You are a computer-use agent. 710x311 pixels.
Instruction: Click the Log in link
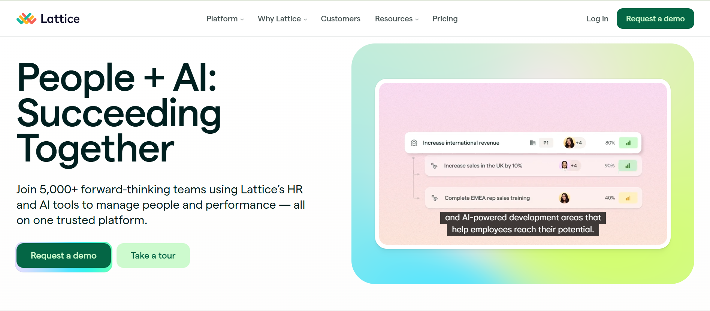click(597, 19)
